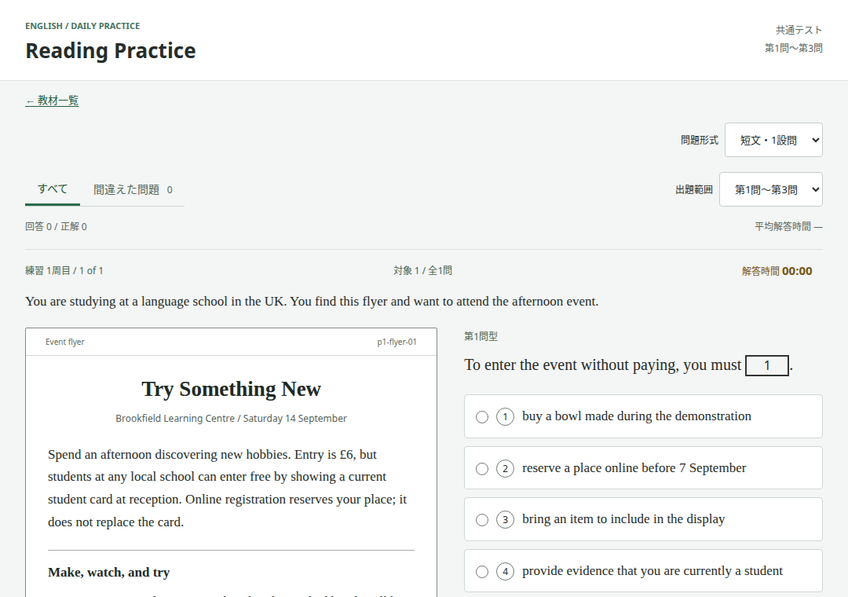The image size is (848, 597).
Task: Click the answer card reading buy a bowl
Action: point(643,416)
